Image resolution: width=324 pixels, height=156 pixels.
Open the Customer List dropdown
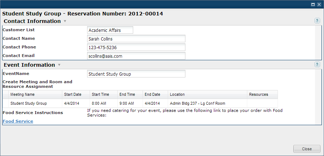pos(110,30)
